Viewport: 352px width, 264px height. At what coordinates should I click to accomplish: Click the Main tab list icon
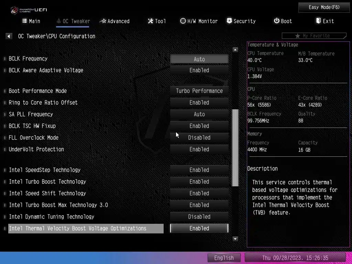pos(24,21)
